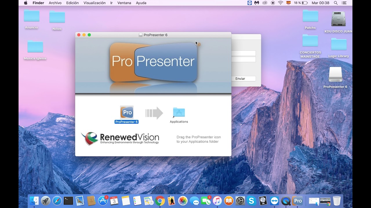Select the Niños desktop folder

pos(57,17)
